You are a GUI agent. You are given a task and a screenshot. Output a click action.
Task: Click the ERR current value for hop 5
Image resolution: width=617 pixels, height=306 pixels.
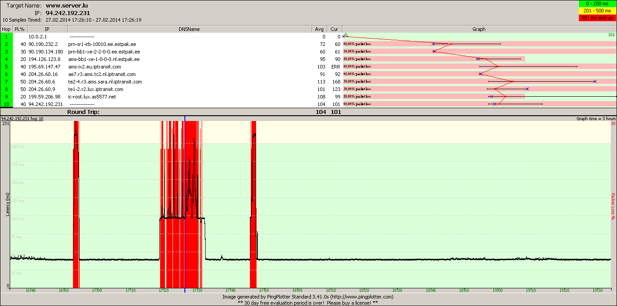pyautogui.click(x=336, y=67)
